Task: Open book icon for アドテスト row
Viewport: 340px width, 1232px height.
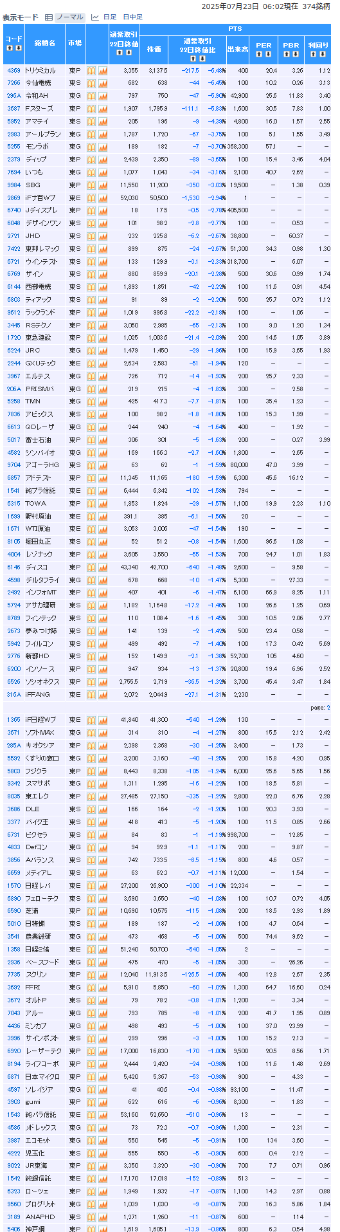Action: pyautogui.click(x=91, y=477)
